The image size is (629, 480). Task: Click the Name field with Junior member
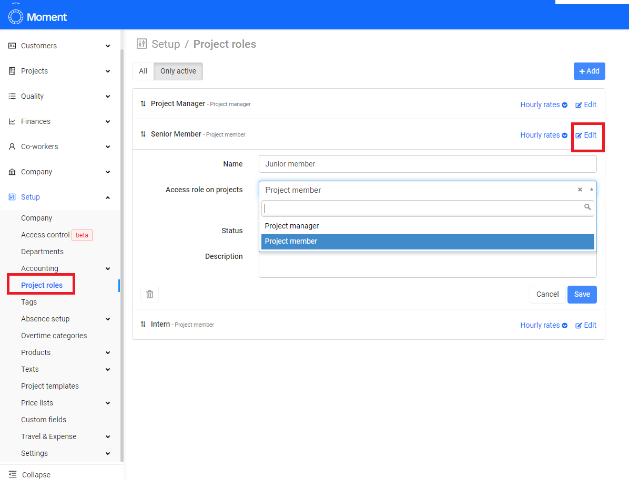(x=427, y=164)
